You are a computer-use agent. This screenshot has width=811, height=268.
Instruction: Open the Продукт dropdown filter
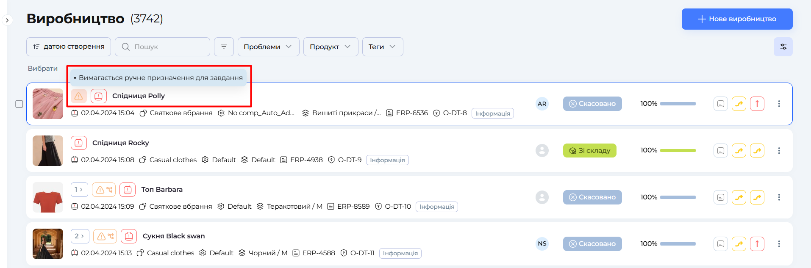click(x=331, y=47)
